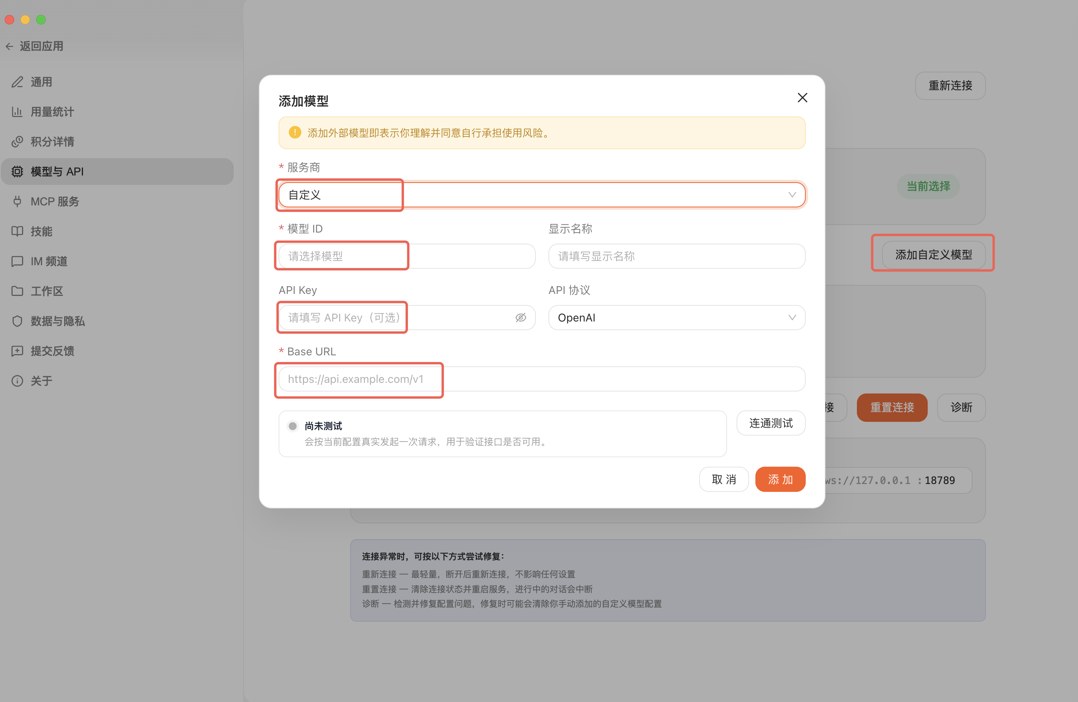Viewport: 1078px width, 702px height.
Task: Click the pencil icon next to 通用
Action: tap(17, 82)
